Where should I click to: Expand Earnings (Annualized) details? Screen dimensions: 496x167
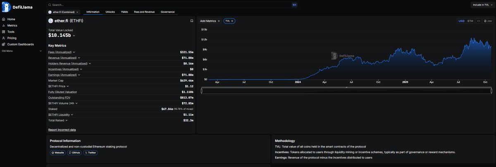(79, 75)
